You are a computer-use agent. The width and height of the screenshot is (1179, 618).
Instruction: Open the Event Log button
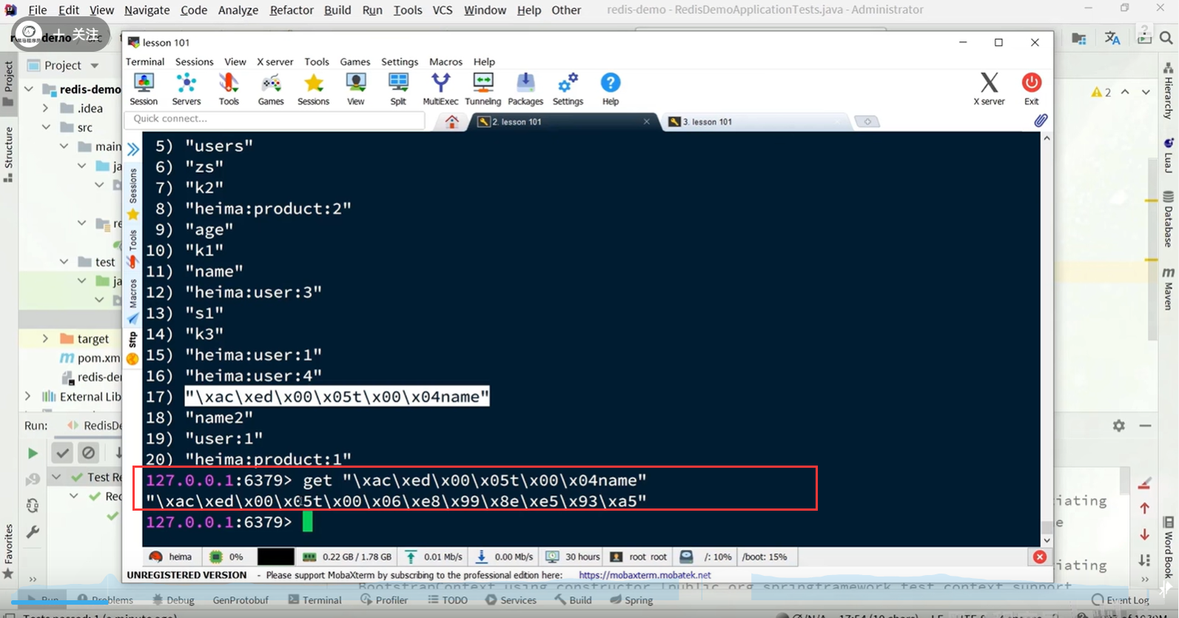[x=1121, y=600]
